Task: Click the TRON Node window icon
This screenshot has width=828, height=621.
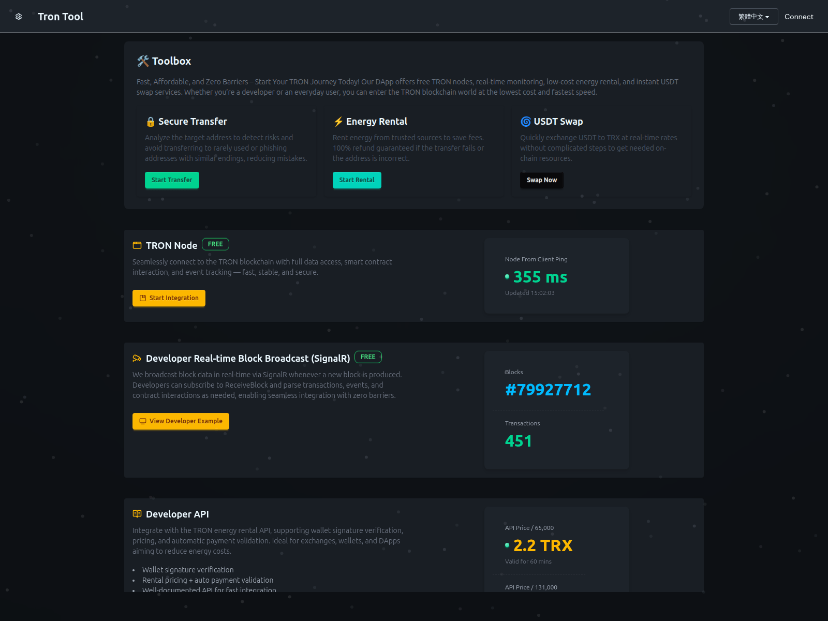Action: click(137, 245)
